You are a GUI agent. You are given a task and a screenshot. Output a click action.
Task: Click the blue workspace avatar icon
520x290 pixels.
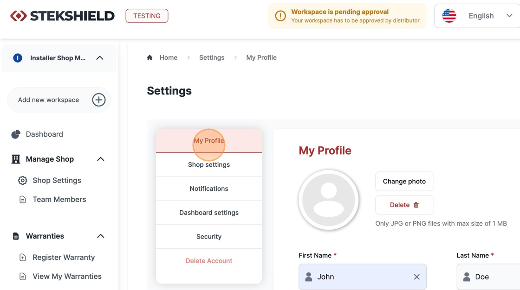pyautogui.click(x=18, y=58)
